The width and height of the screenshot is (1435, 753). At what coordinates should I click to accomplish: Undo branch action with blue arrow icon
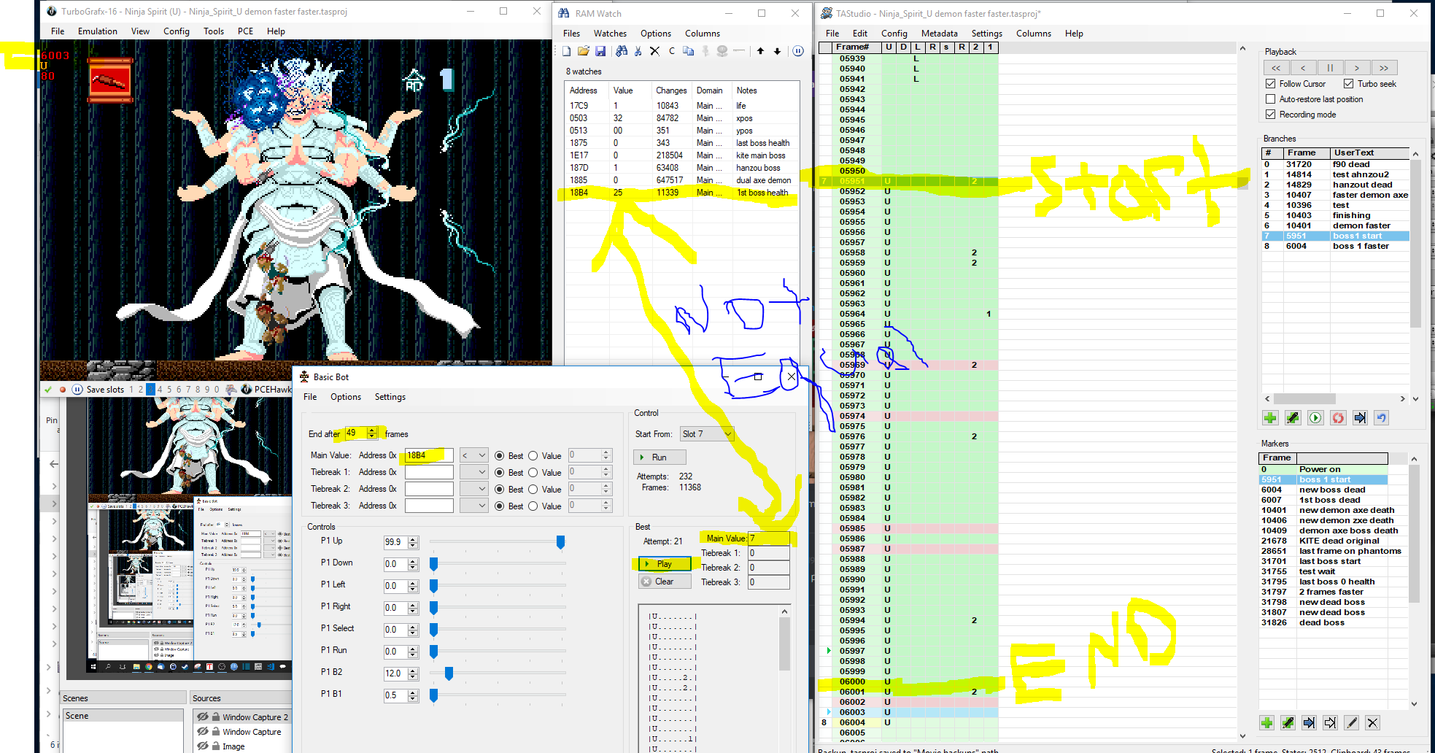pyautogui.click(x=1381, y=418)
